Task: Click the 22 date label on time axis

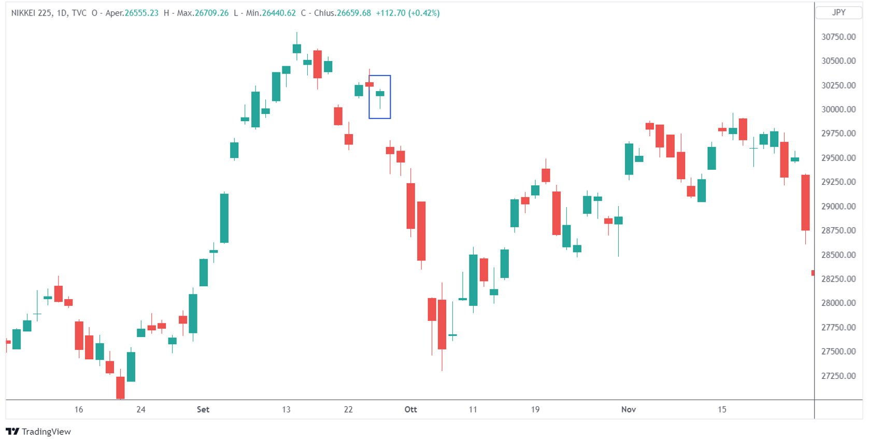Action: 348,409
